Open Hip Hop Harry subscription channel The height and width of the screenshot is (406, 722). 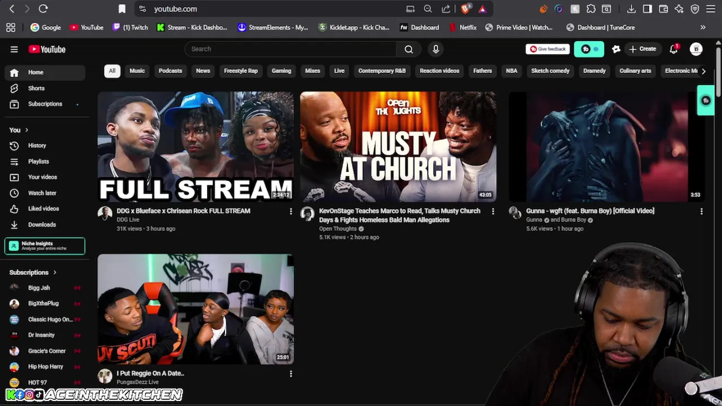[x=45, y=367]
